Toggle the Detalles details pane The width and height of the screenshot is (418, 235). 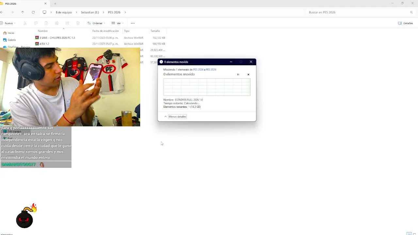pos(406,23)
